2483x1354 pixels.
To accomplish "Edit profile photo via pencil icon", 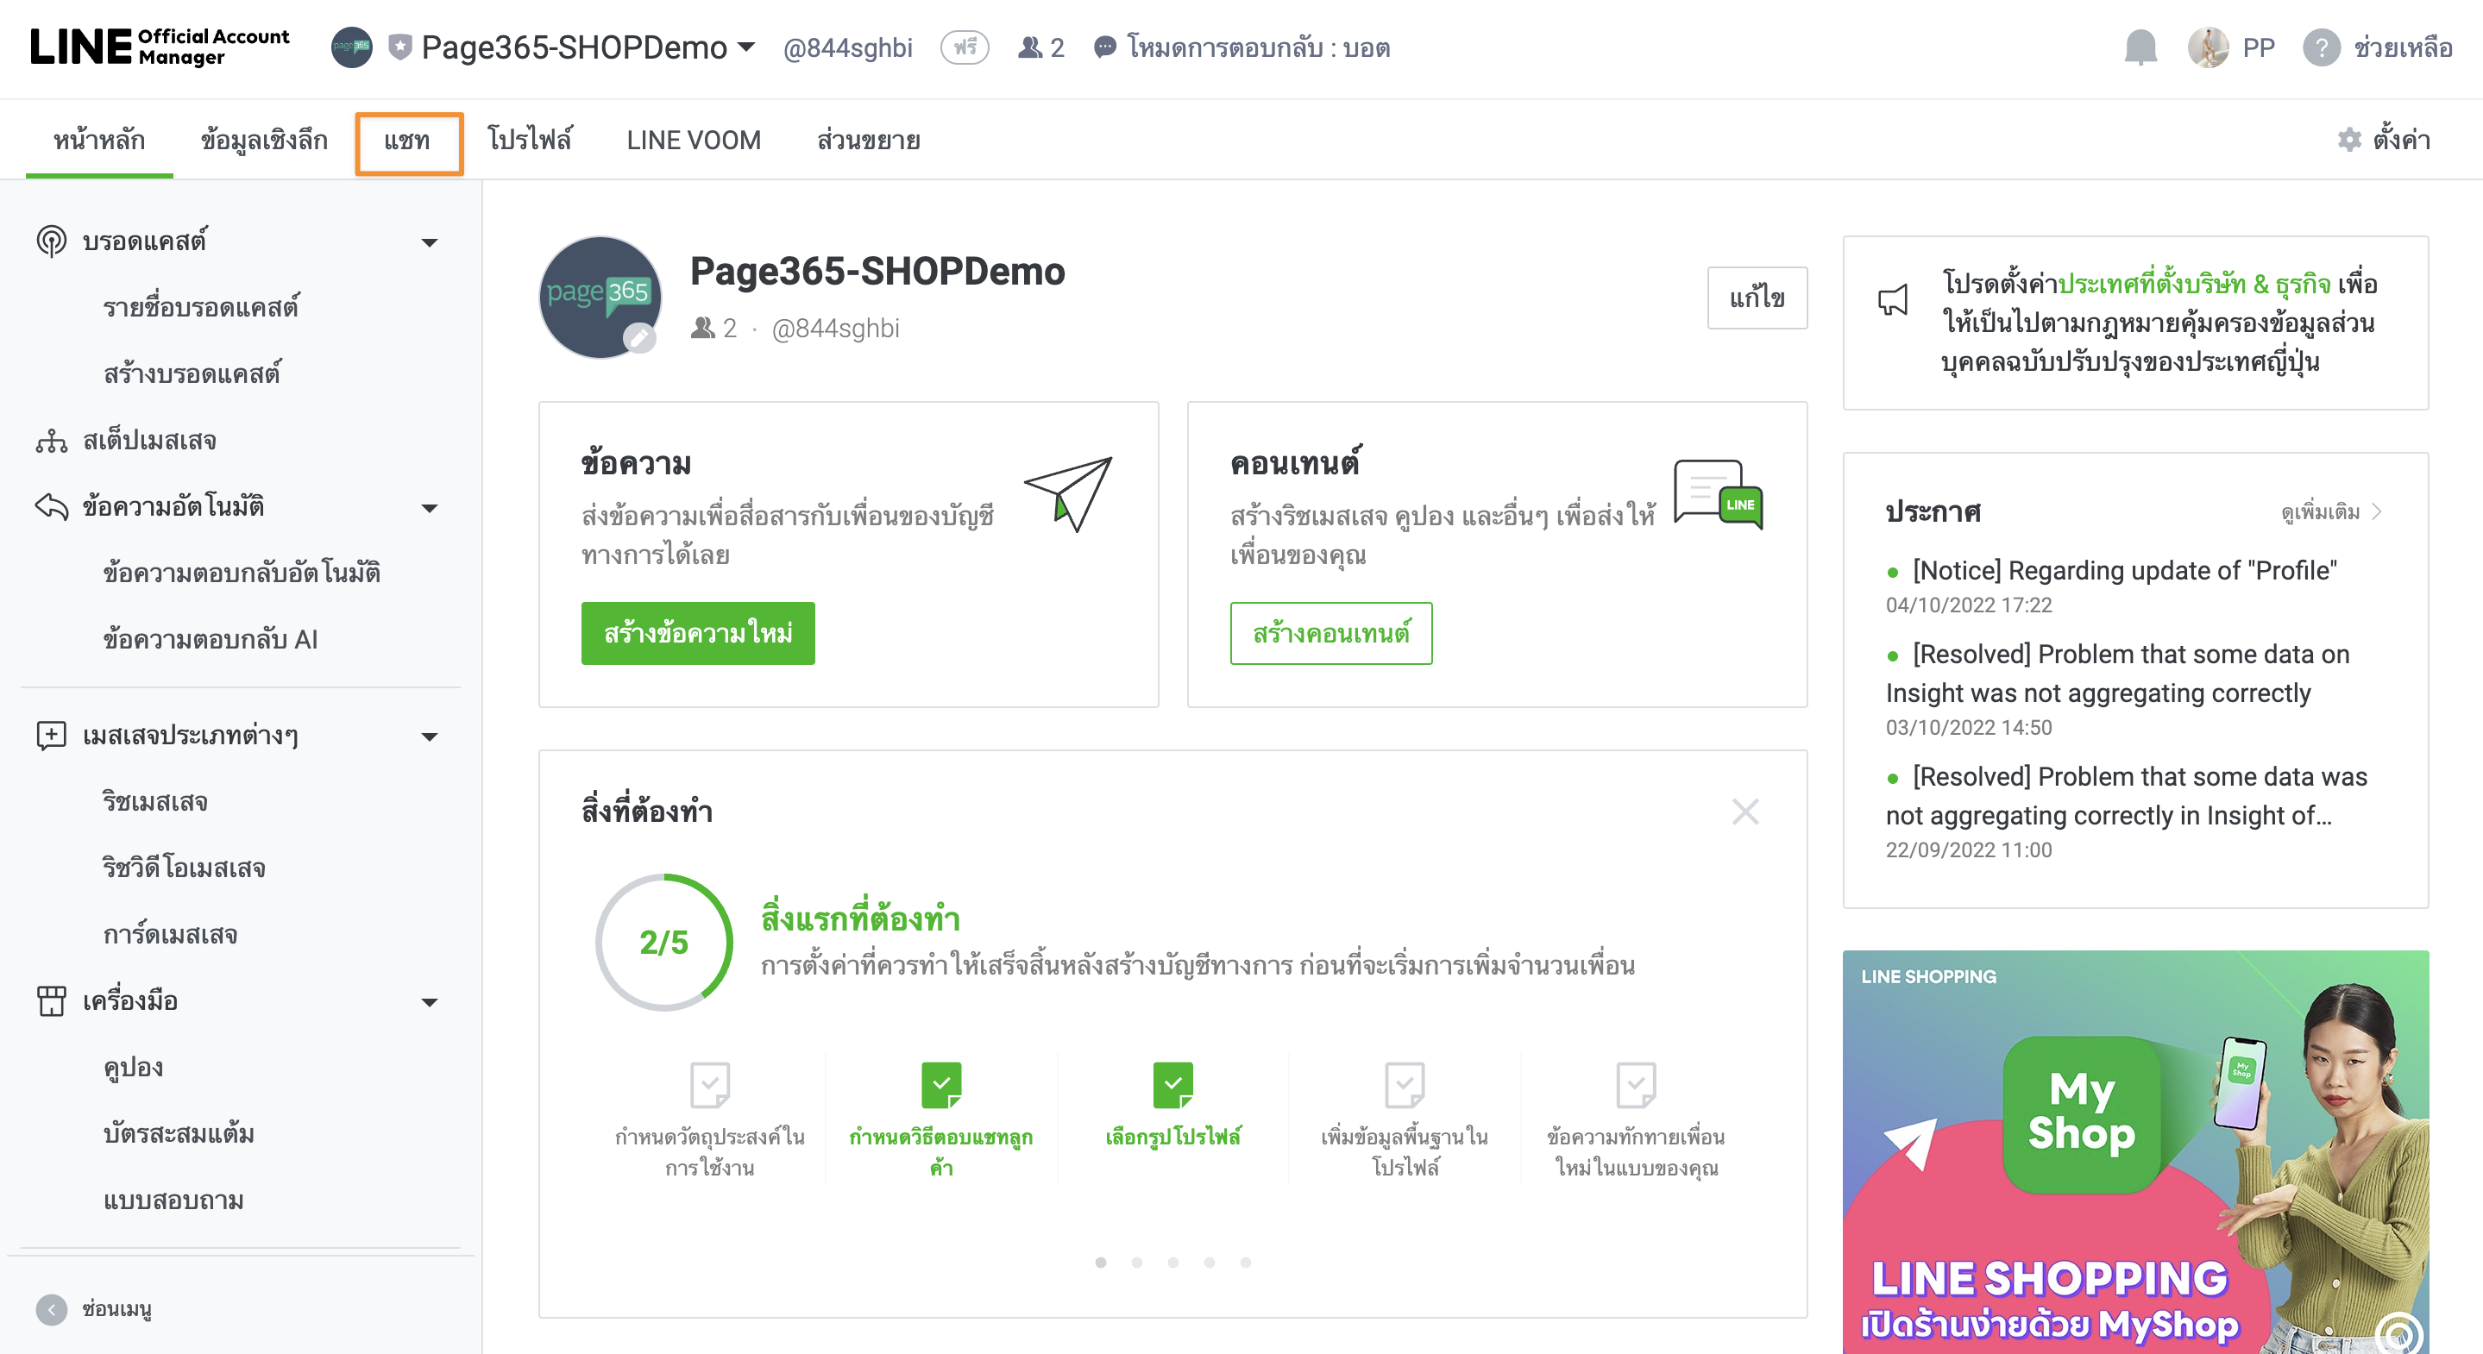I will pos(639,337).
